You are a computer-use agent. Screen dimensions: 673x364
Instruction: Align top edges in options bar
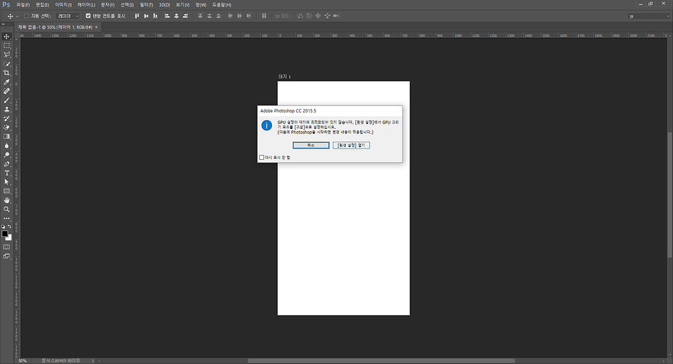coord(137,16)
